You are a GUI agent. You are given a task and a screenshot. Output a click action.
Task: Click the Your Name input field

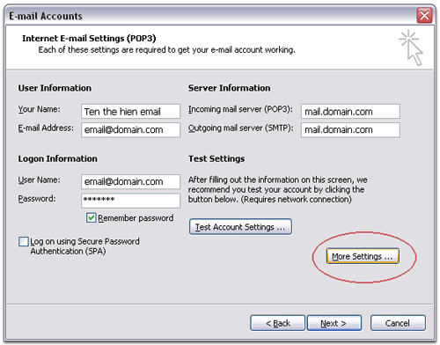pos(130,111)
